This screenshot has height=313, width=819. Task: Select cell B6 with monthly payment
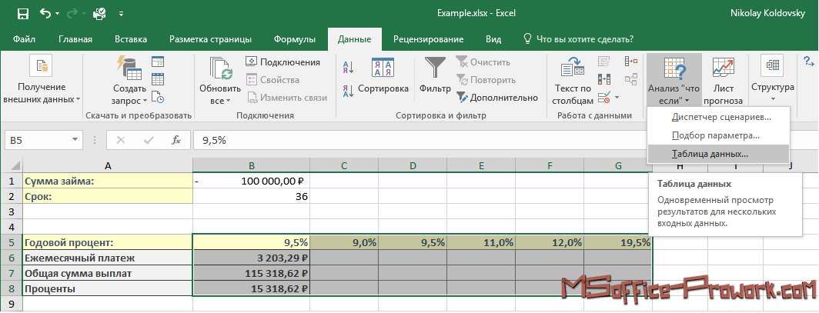coord(251,258)
